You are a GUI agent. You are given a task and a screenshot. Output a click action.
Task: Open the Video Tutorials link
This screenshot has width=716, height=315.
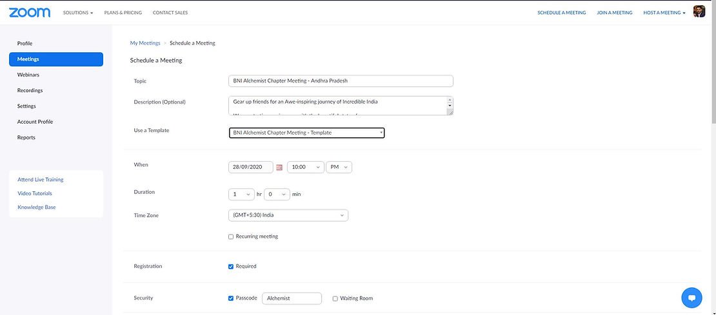pyautogui.click(x=35, y=193)
